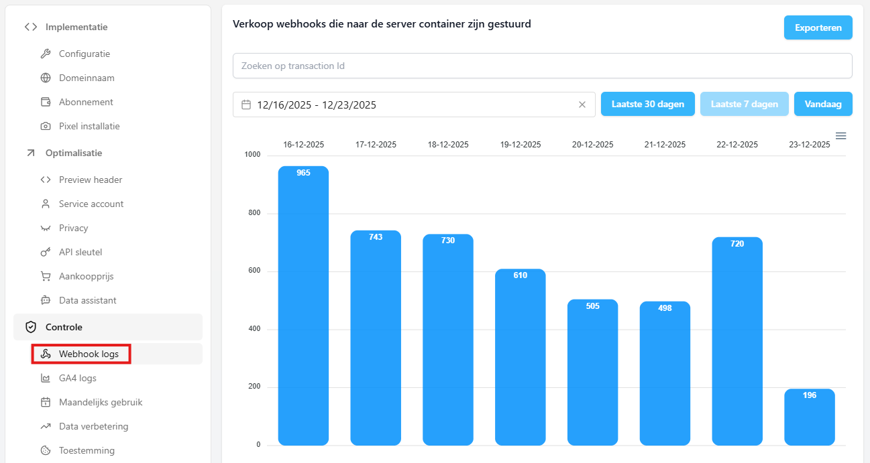This screenshot has height=463, width=870.
Task: Collapse the Controle section
Action: pos(107,327)
